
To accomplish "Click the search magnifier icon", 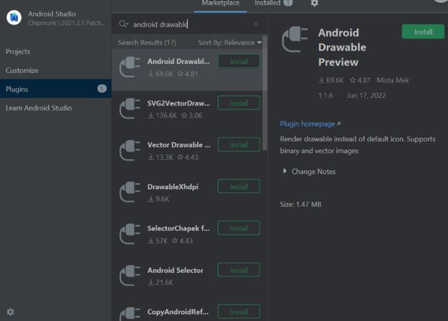I will 122,24.
